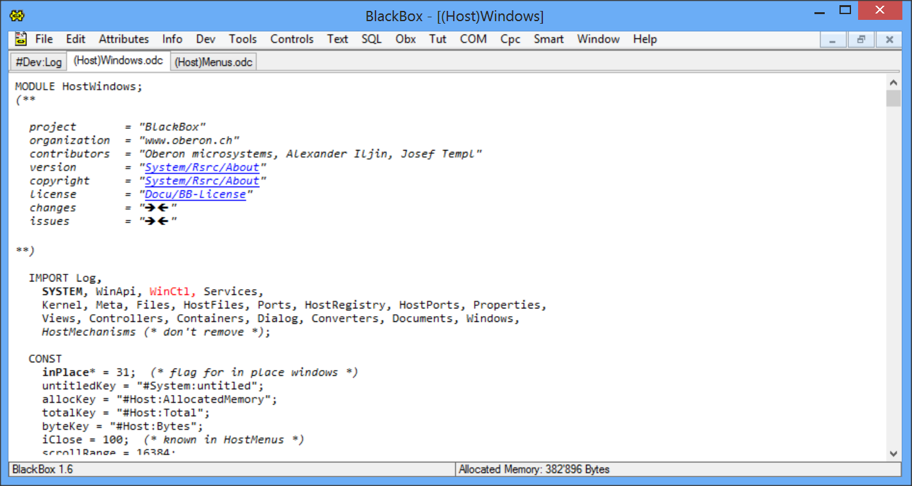Click the inner document restore button
Screen dimensions: 912x486
coord(861,40)
